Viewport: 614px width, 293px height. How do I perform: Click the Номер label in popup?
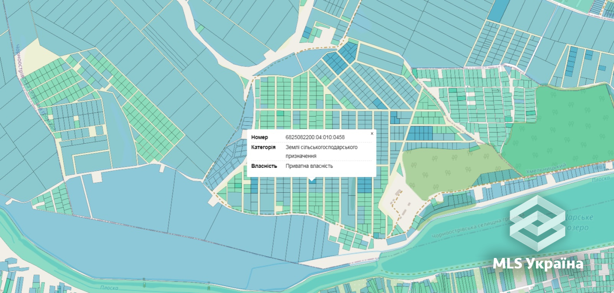coord(260,138)
